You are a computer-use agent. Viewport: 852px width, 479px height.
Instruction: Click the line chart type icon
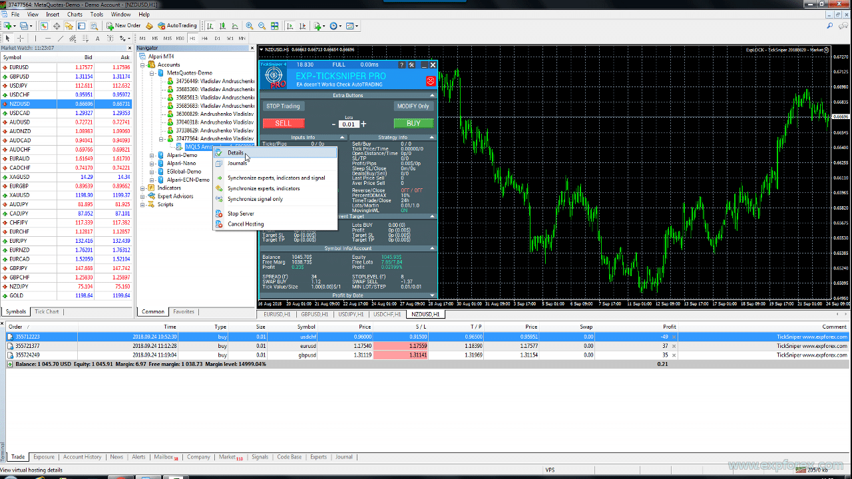235,26
